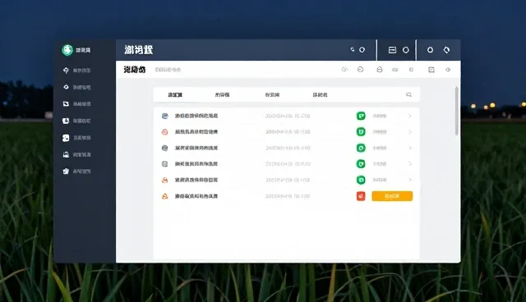Click the search icon at the tab bar's right
This screenshot has height=302, width=526.
point(408,94)
